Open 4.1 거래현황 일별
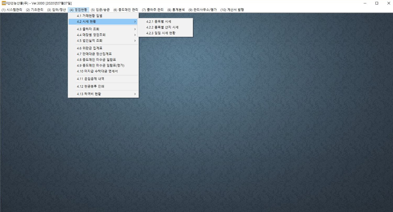393x212 pixels. (89, 16)
